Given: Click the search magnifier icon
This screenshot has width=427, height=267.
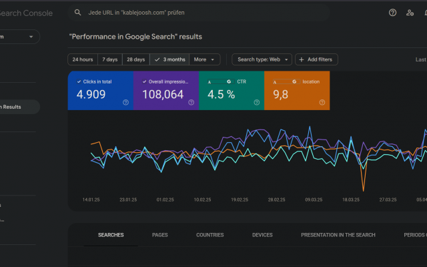Looking at the screenshot, I should tap(77, 13).
